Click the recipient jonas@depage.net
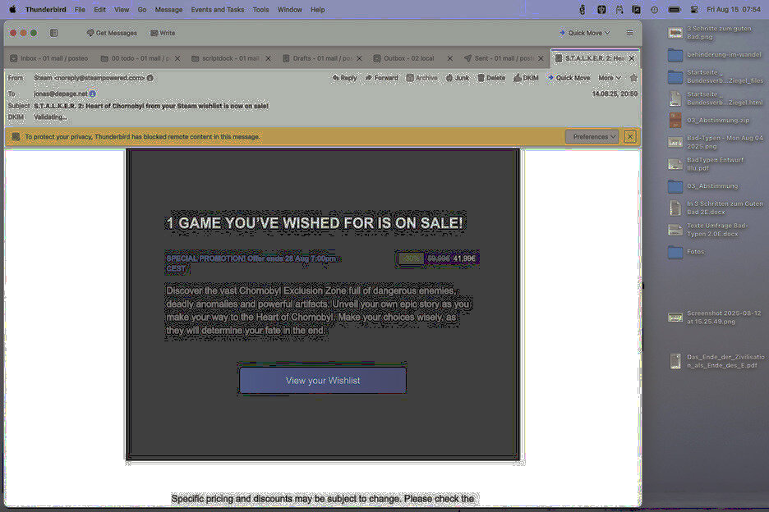This screenshot has height=512, width=769. (60, 94)
